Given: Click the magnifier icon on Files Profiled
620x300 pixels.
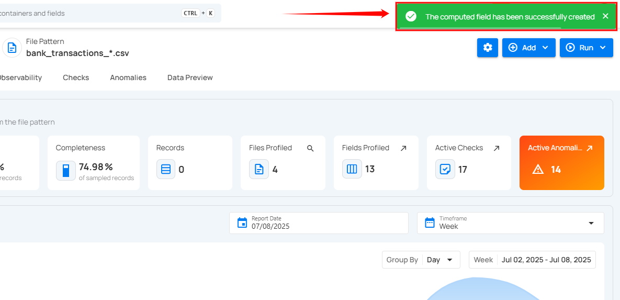Looking at the screenshot, I should pos(310,148).
